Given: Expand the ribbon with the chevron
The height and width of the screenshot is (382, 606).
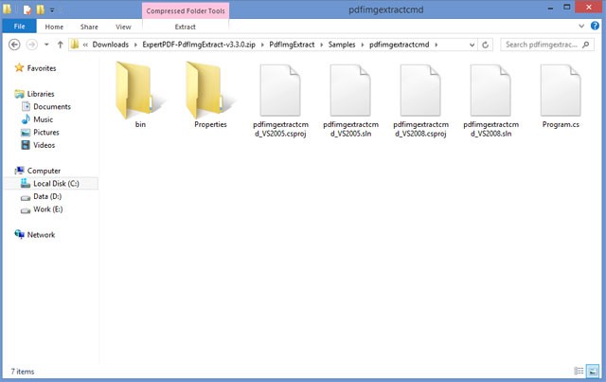Looking at the screenshot, I should pos(581,27).
